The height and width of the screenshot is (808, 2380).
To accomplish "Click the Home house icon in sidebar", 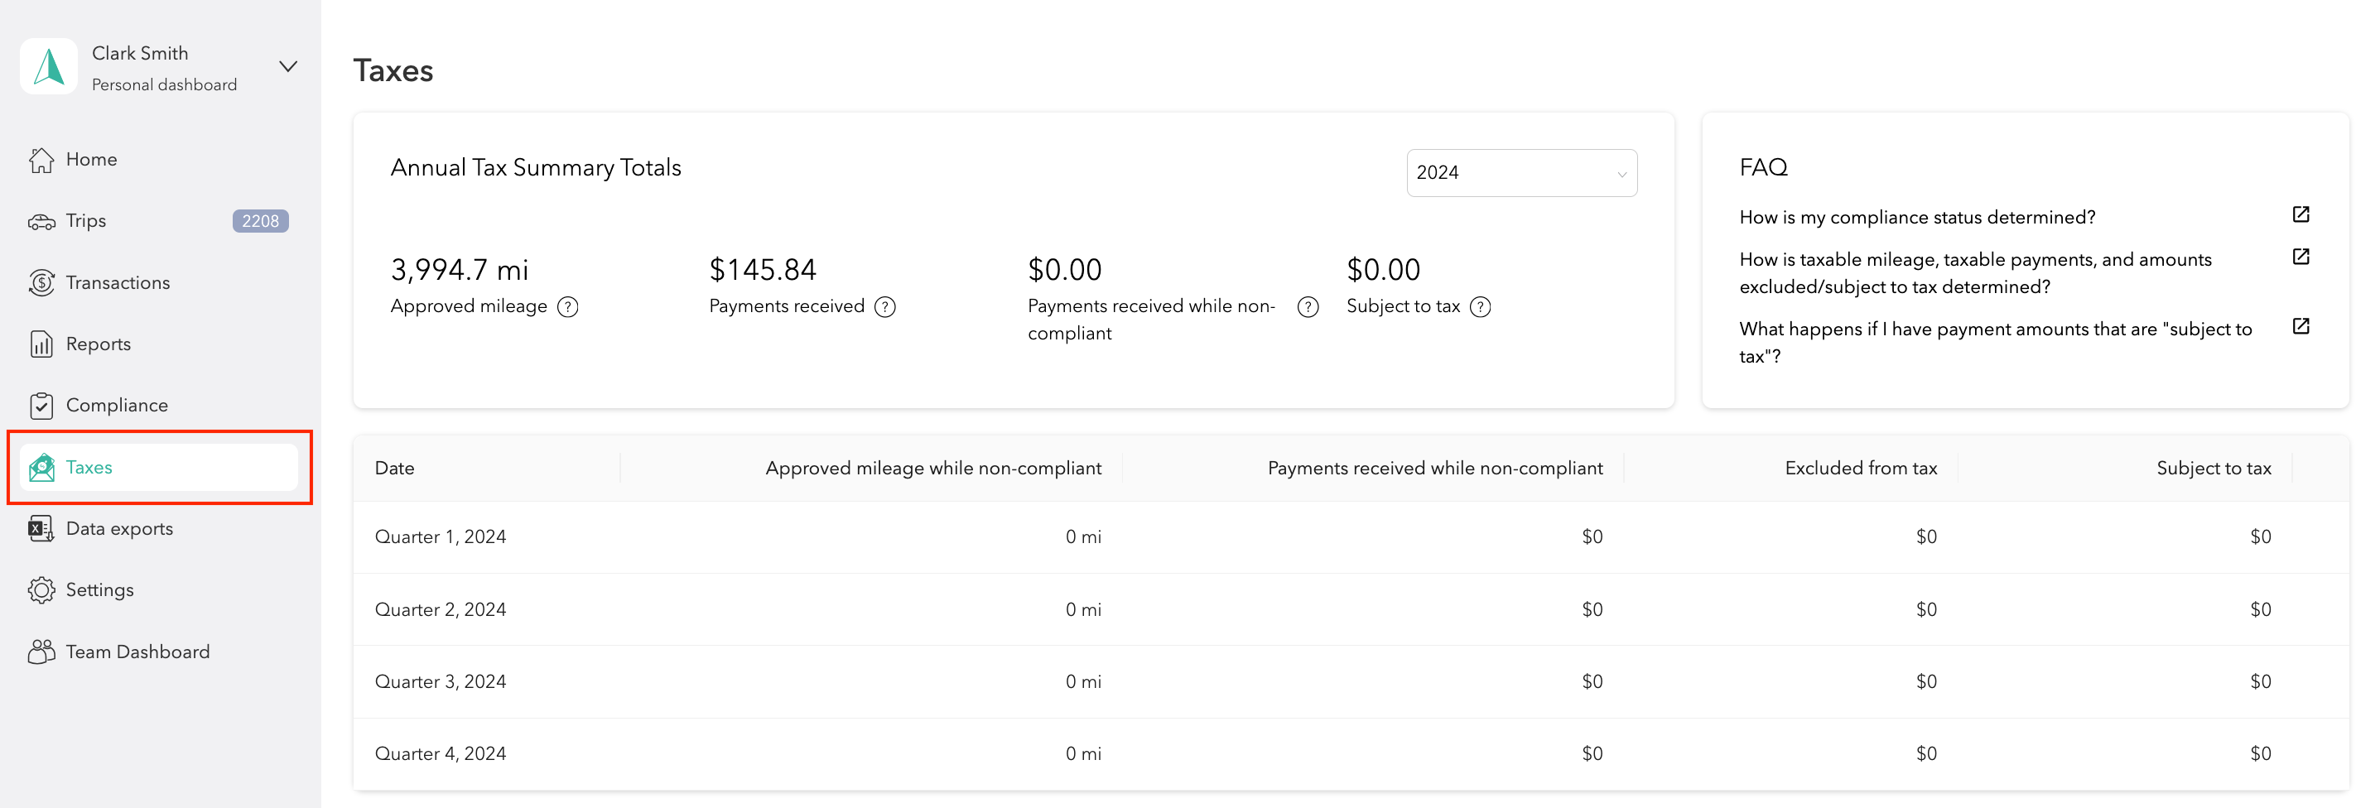I will point(41,160).
